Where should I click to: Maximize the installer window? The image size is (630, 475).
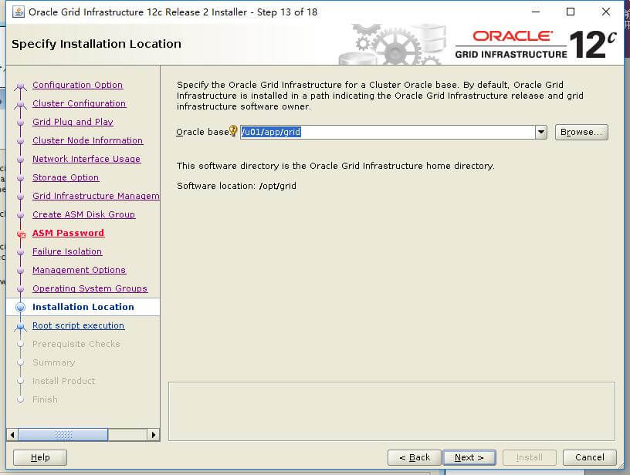(570, 12)
